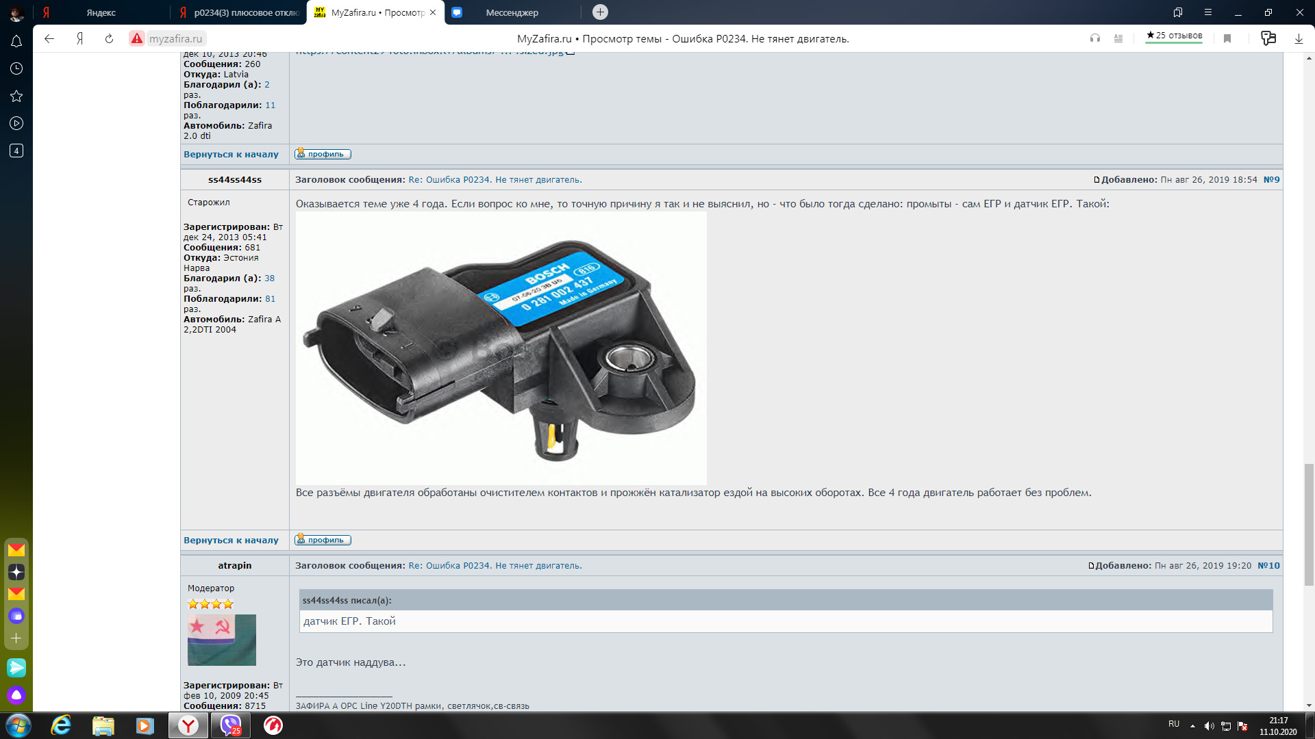Open Yandex home via the Я toolbar icon
Image resolution: width=1315 pixels, height=739 pixels.
point(80,39)
